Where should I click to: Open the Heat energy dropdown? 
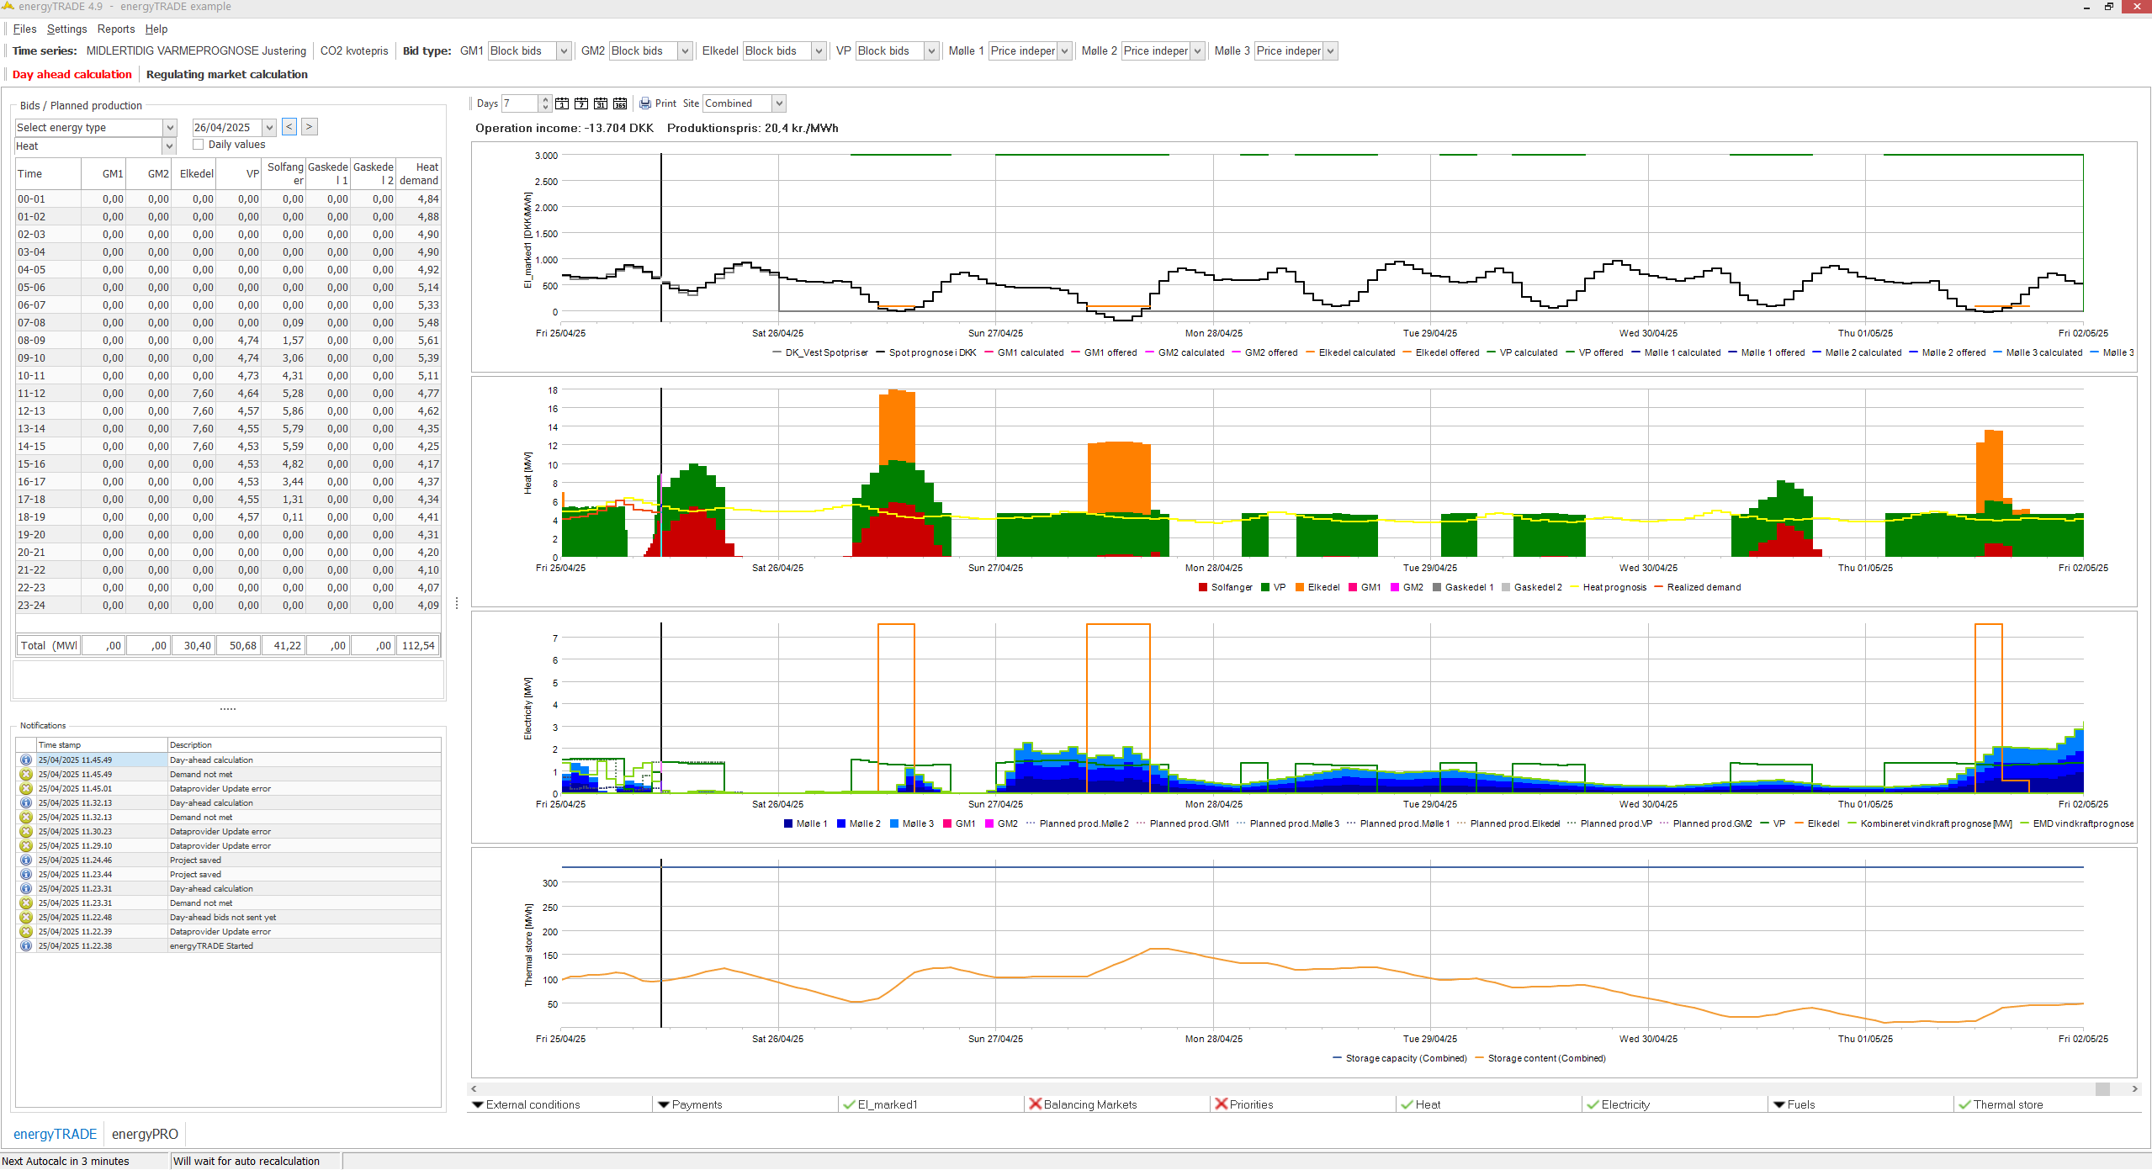(x=169, y=146)
